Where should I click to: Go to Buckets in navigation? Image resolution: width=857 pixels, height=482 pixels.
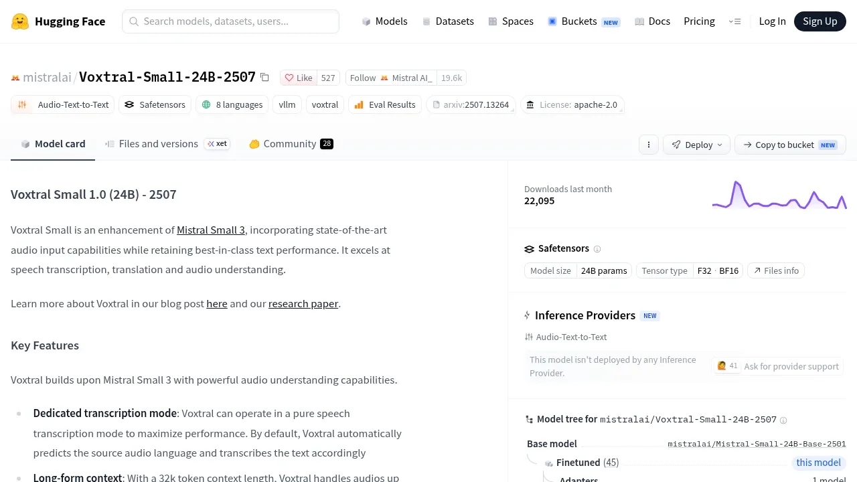[584, 21]
